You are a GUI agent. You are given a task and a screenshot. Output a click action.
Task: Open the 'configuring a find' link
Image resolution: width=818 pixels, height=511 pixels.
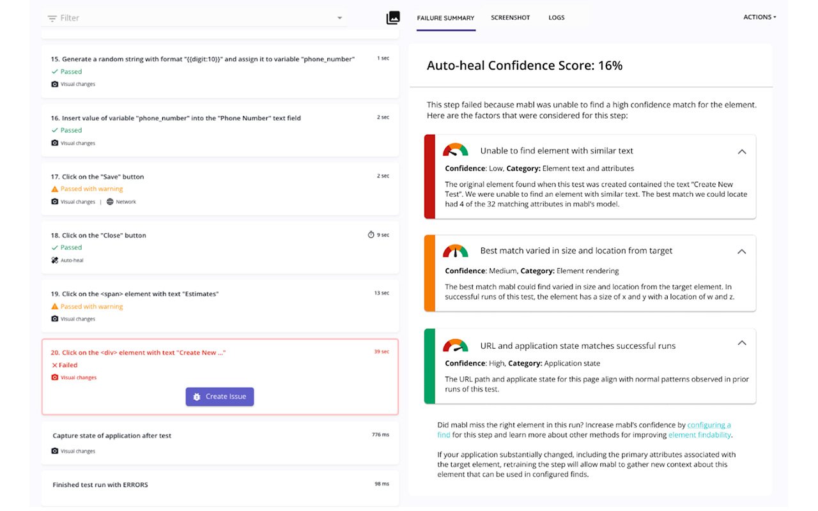click(709, 425)
